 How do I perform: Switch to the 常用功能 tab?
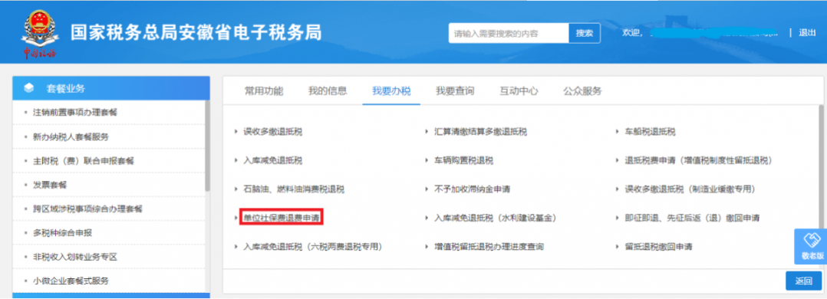click(264, 90)
